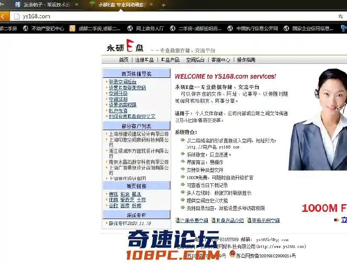Click the browser back arrow button

click(3, 16)
